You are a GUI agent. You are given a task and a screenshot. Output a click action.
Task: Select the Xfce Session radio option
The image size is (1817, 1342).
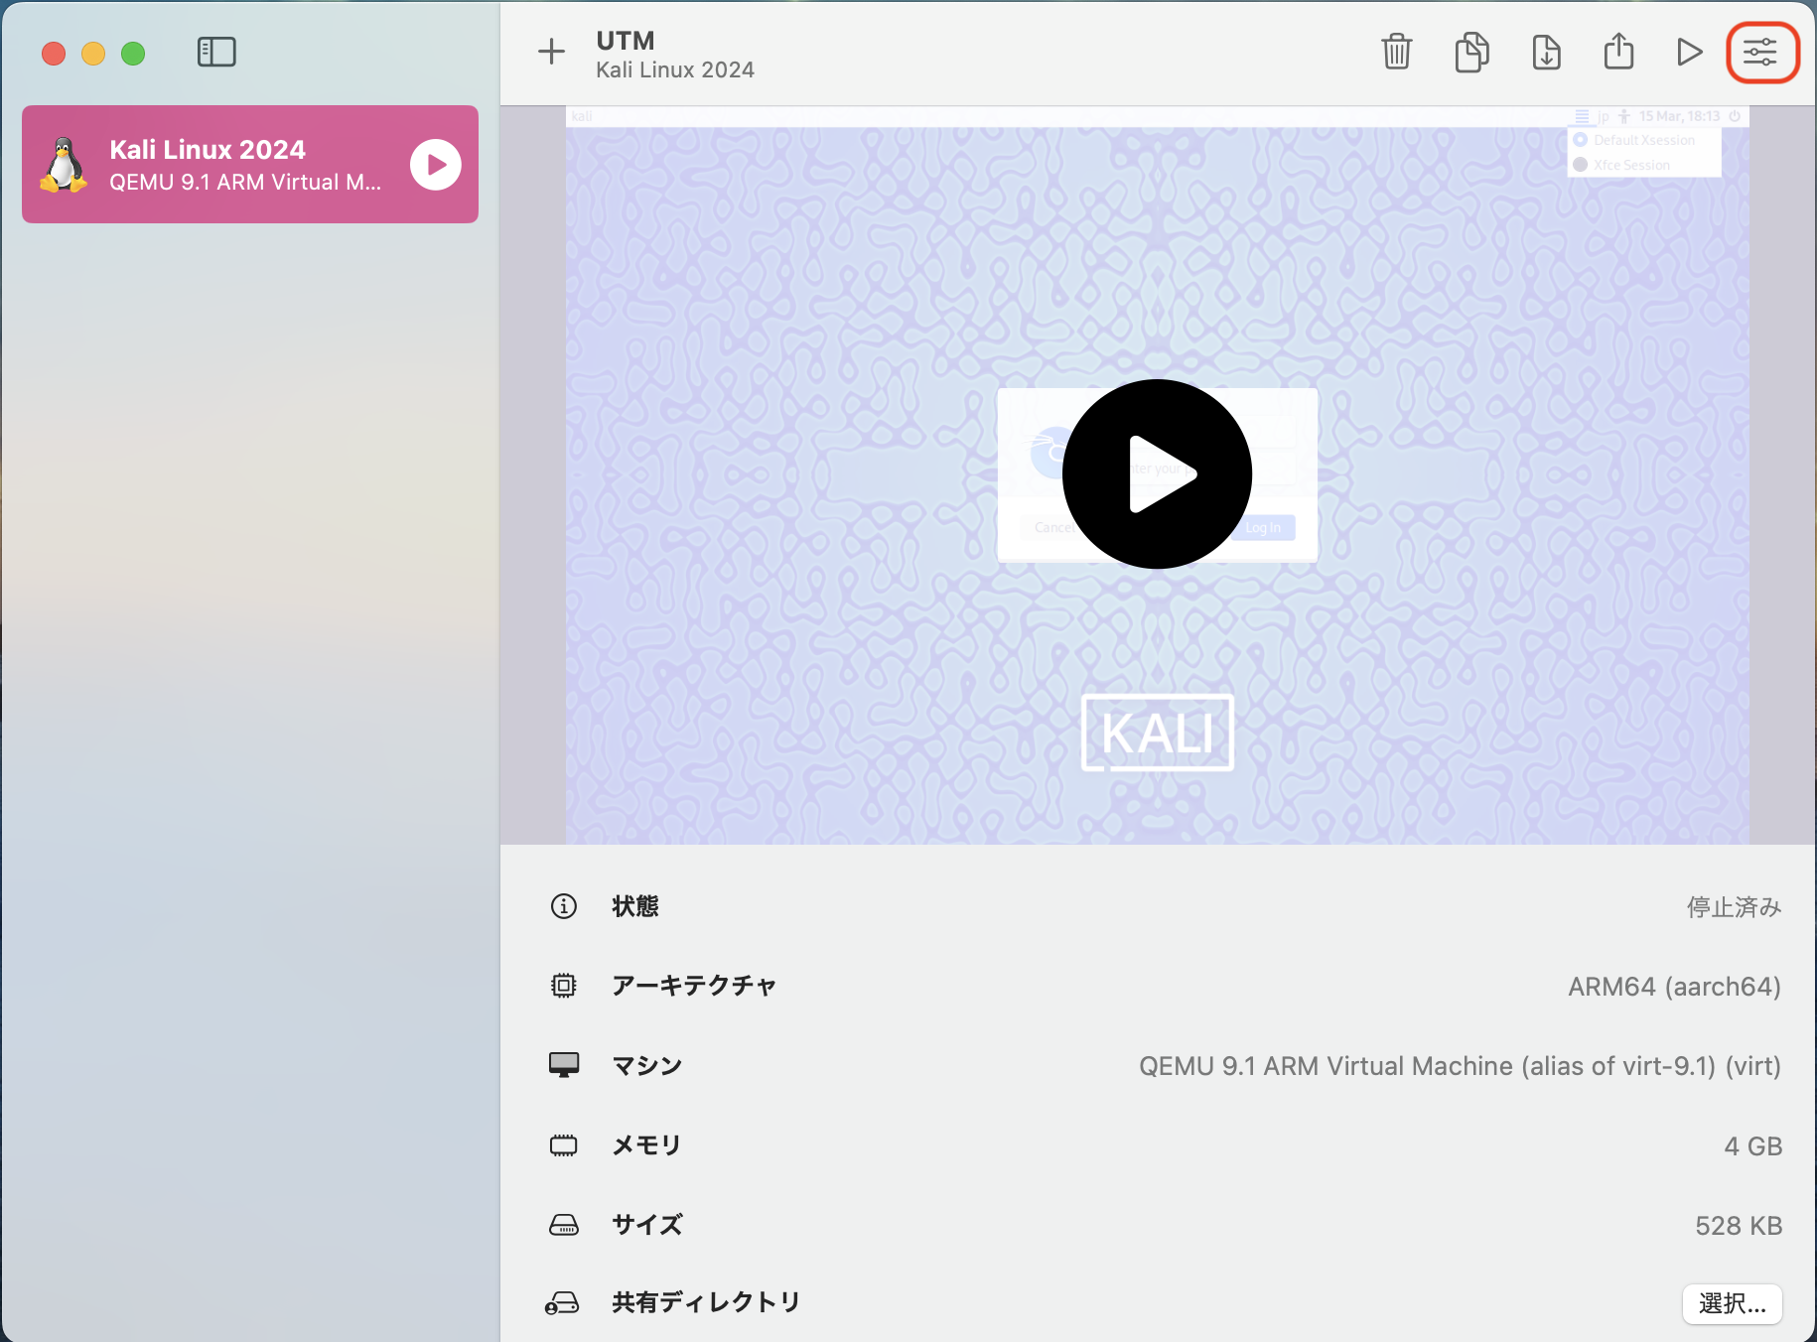[x=1581, y=164]
